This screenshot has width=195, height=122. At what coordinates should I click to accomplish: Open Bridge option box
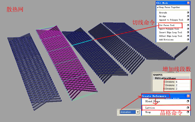coord(188,16)
